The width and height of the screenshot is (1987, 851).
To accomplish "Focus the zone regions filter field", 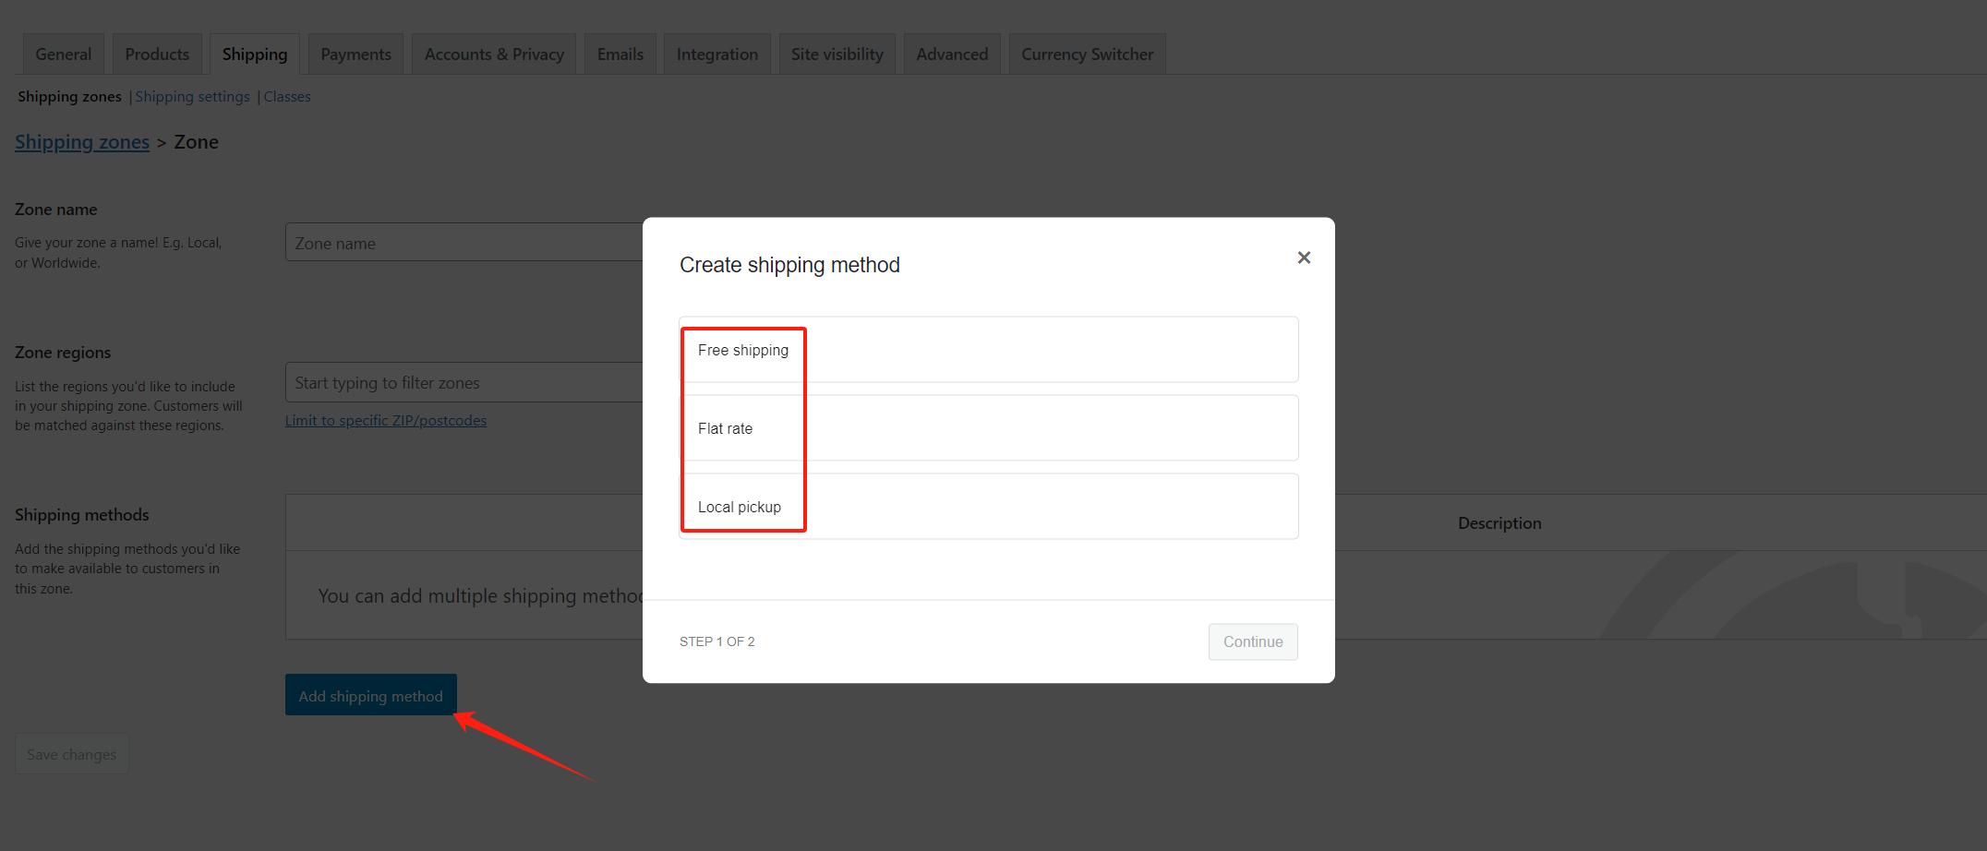I will (x=464, y=382).
